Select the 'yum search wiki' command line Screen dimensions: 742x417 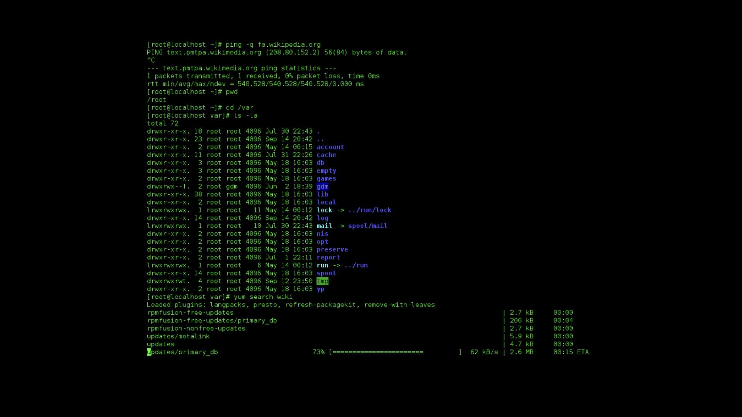tap(264, 297)
